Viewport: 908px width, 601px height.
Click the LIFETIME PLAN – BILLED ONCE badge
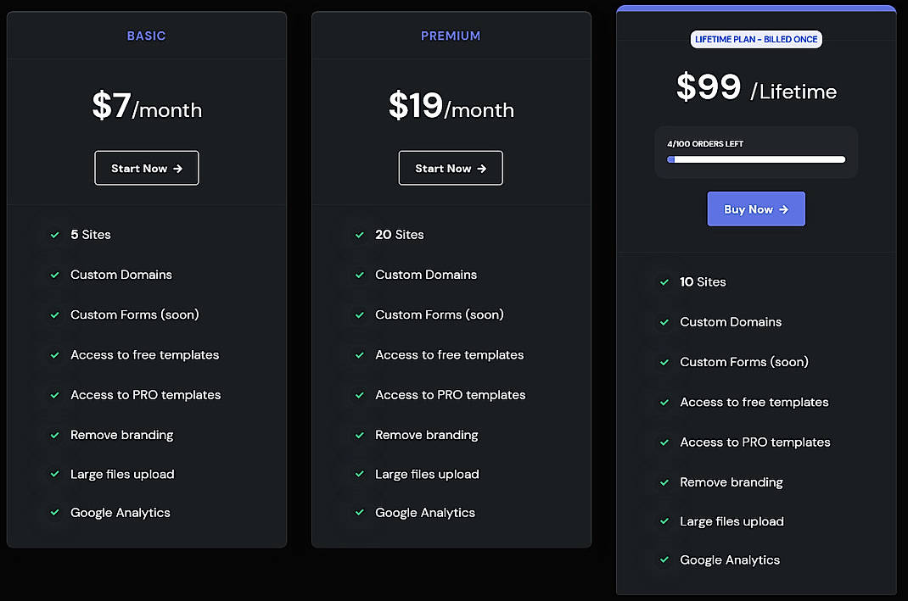[756, 39]
